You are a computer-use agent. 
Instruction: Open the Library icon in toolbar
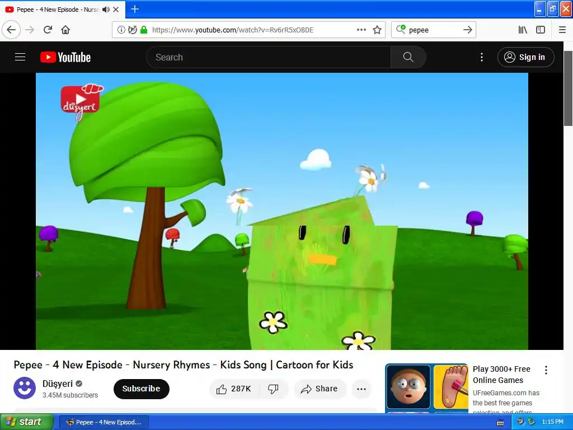tap(523, 30)
